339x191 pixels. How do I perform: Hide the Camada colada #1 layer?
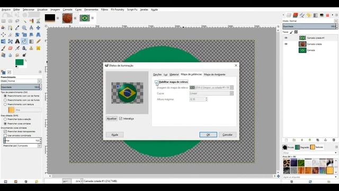click(286, 38)
